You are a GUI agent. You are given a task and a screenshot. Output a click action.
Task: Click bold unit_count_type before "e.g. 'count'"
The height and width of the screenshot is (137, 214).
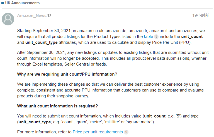(35, 122)
